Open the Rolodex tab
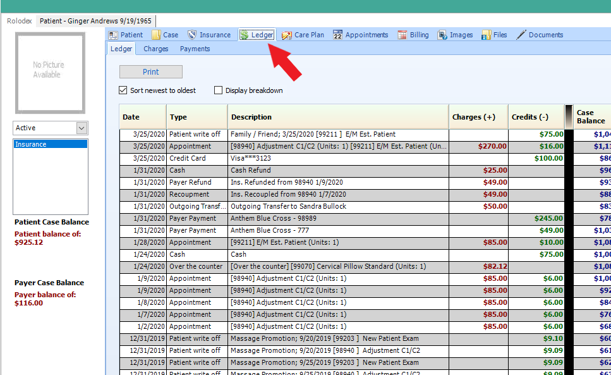Viewport: 611px width, 375px height. click(19, 20)
